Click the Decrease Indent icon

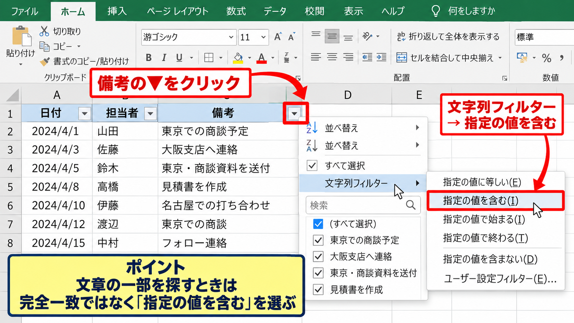click(x=367, y=57)
